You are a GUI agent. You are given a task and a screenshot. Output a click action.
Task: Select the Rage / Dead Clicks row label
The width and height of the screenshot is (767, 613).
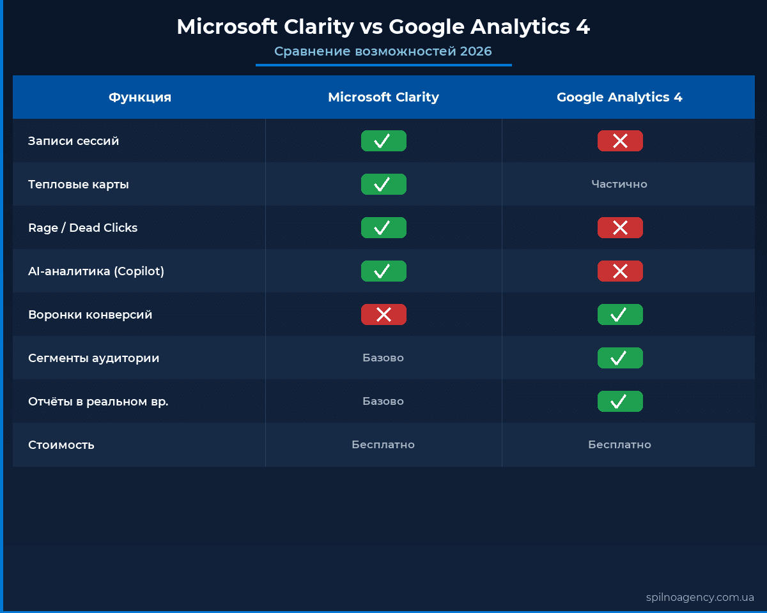[x=83, y=228]
